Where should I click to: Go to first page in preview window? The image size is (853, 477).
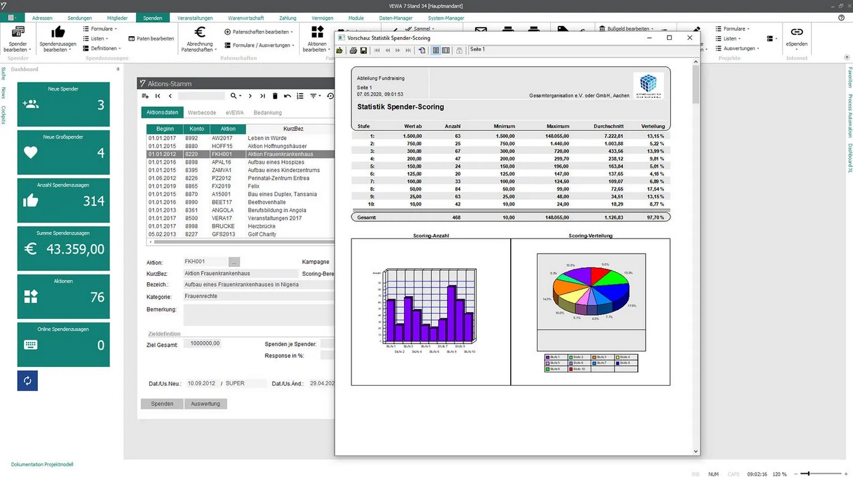coord(377,51)
